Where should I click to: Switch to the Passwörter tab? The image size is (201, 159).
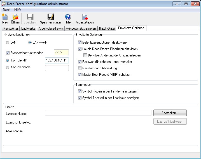click(11, 29)
